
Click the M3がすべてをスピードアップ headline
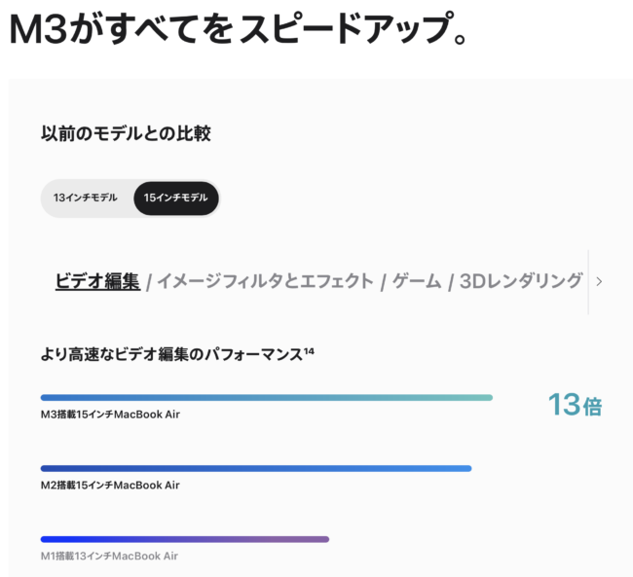point(239,28)
